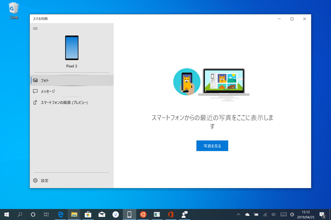Collapse the sidebar with the hamburger menu

[35, 28]
